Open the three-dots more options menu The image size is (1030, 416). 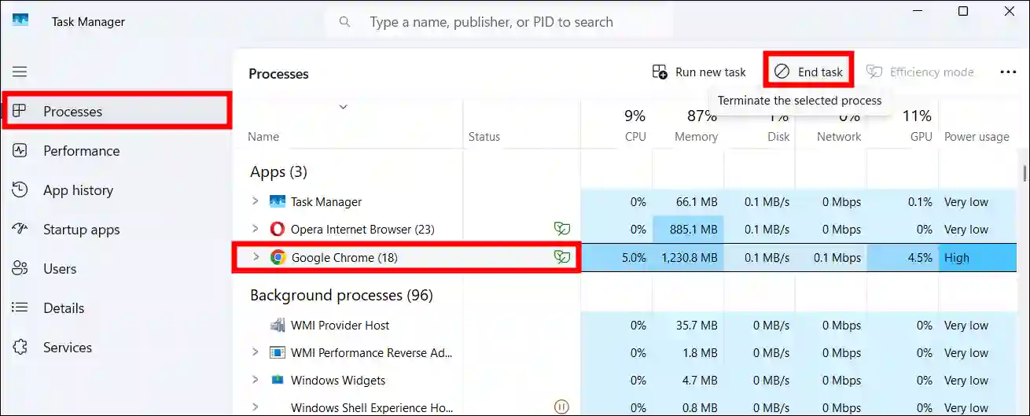(1008, 72)
